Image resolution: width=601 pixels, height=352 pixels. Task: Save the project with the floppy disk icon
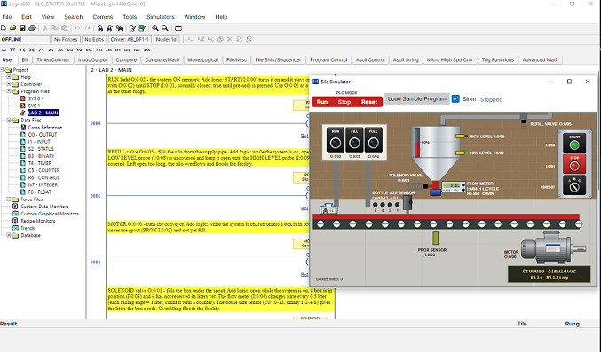(x=22, y=28)
